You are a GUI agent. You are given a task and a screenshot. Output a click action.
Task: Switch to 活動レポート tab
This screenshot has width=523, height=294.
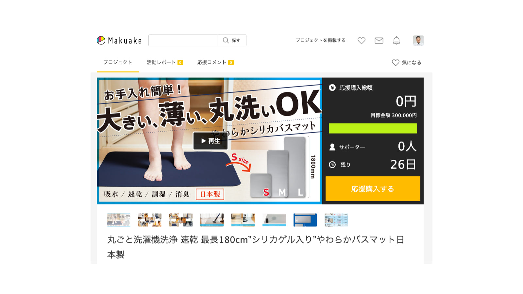pyautogui.click(x=164, y=62)
